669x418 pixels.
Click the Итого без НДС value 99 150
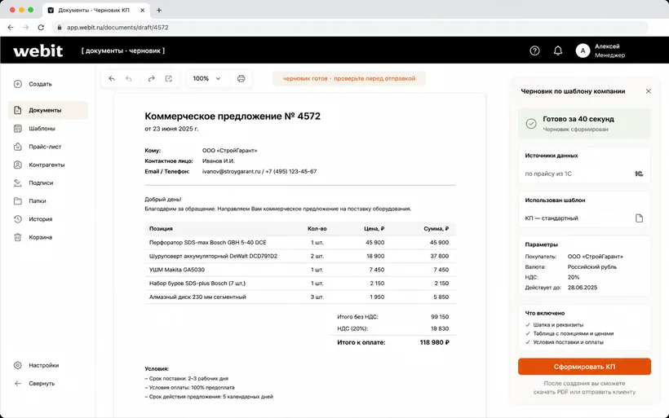tap(440, 317)
